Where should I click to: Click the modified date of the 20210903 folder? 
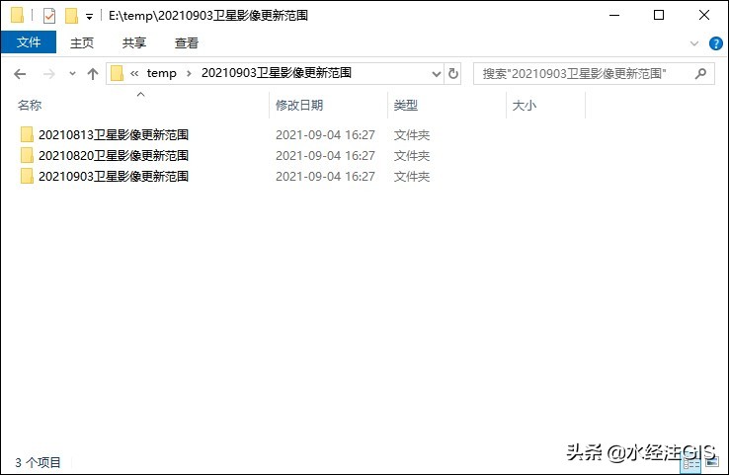pyautogui.click(x=325, y=177)
